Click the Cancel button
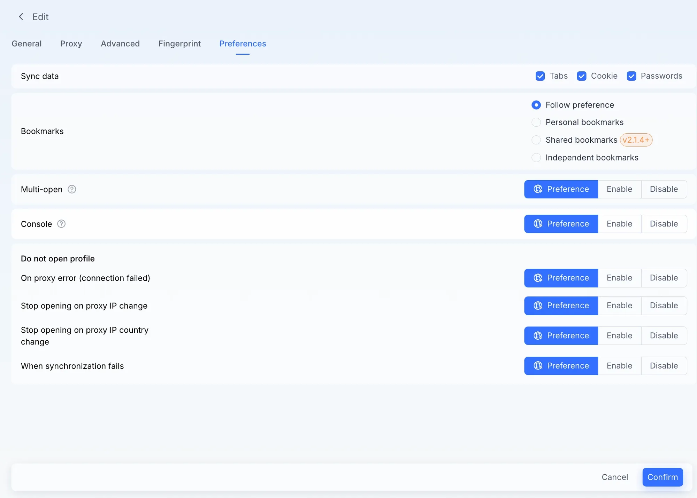 click(615, 477)
